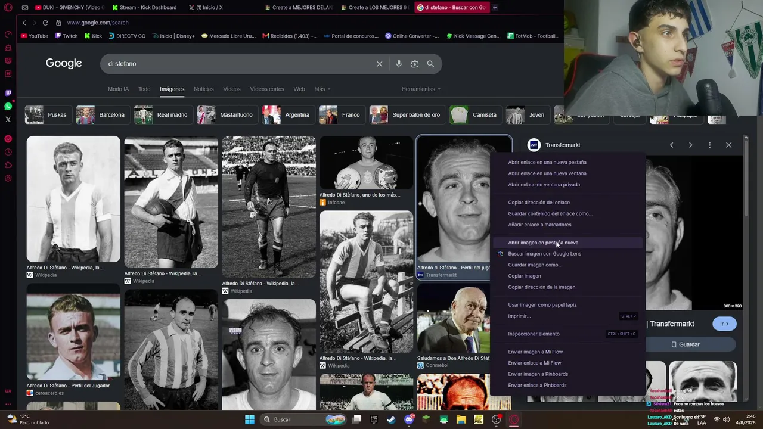Click the Guardar button in preview panel
This screenshot has height=429, width=763.
[x=685, y=344]
